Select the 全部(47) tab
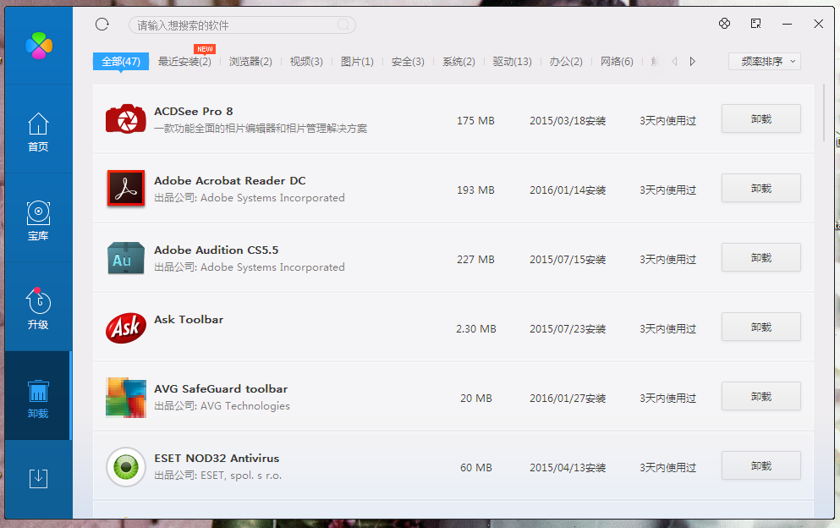Screen dimensions: 840x528 point(121,62)
